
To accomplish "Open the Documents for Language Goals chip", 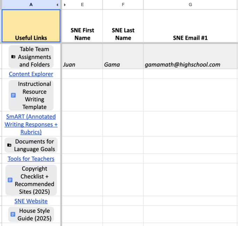I will (x=31, y=145).
